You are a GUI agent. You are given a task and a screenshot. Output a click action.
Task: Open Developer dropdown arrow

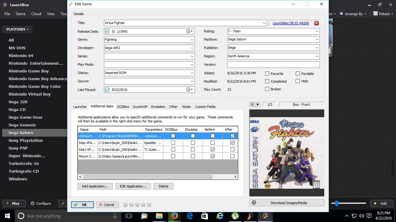tap(192, 48)
